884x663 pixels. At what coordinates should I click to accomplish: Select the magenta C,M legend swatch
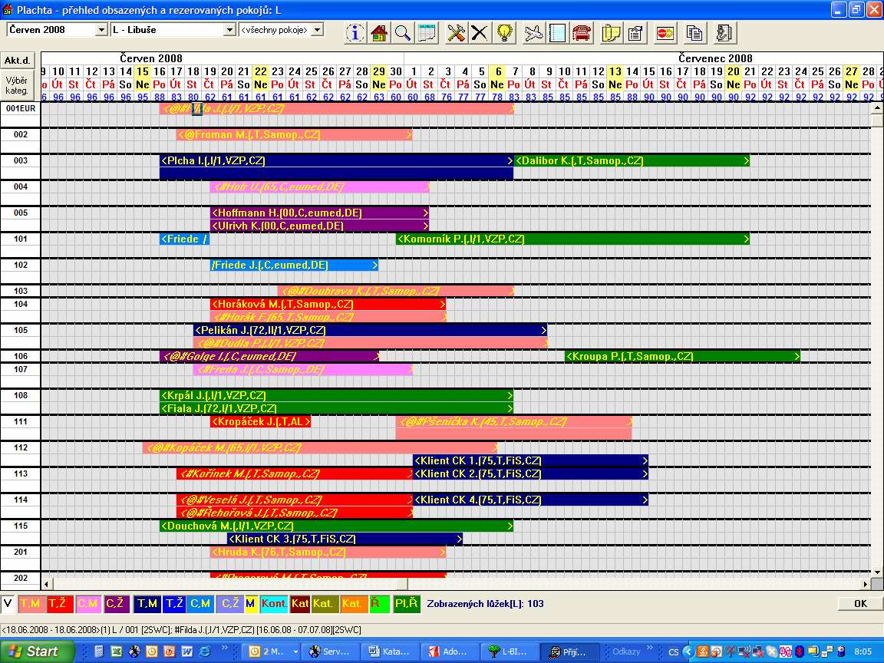coord(88,604)
